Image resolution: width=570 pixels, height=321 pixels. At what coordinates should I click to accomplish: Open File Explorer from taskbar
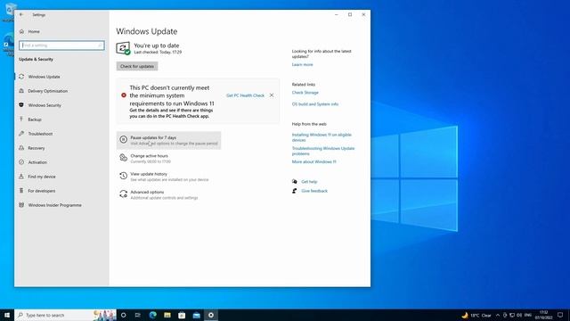point(167,315)
